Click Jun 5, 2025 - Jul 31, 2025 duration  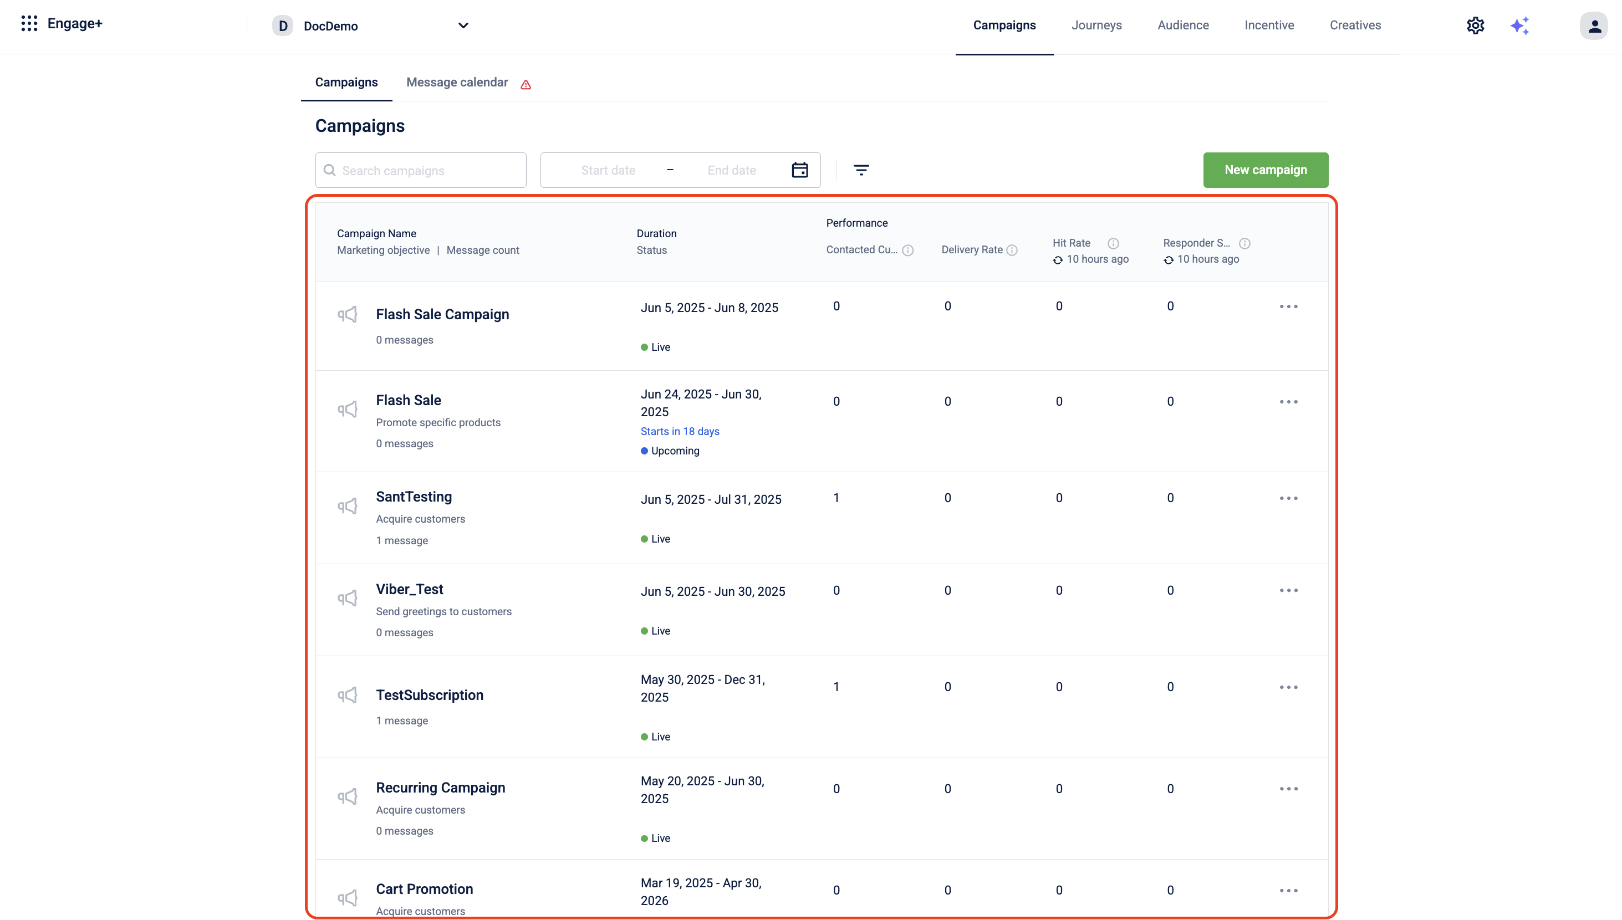(711, 500)
